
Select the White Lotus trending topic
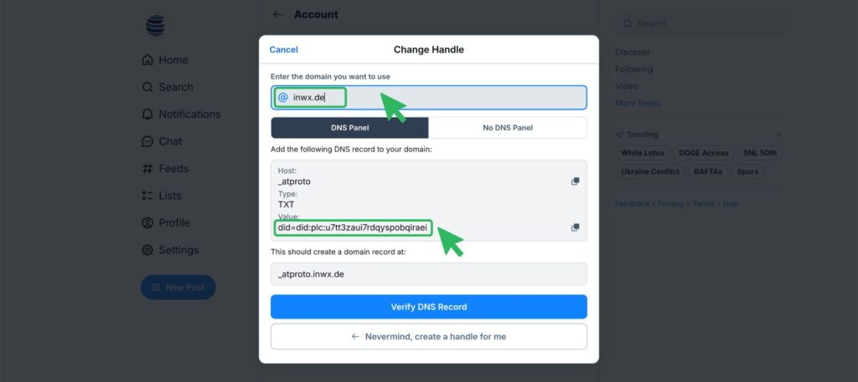[643, 153]
